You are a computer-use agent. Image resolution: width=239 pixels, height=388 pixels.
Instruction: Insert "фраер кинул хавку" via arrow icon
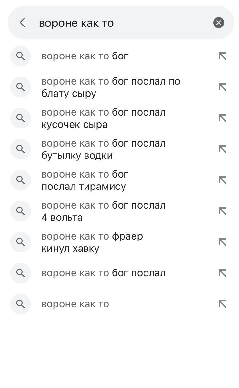pos(222,242)
